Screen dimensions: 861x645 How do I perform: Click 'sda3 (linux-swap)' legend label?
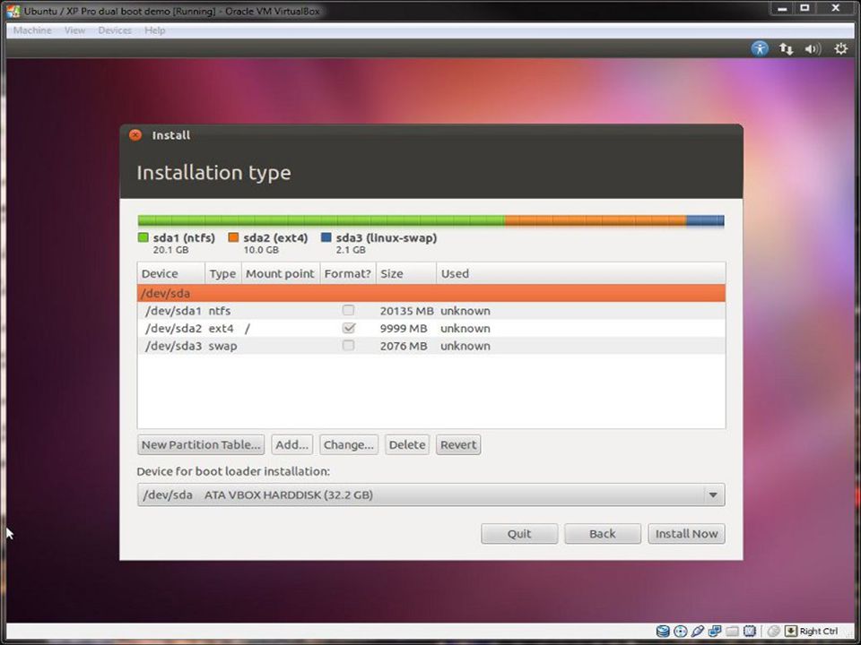point(387,237)
